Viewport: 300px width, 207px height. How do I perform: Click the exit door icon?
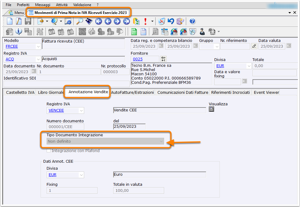pos(180,21)
